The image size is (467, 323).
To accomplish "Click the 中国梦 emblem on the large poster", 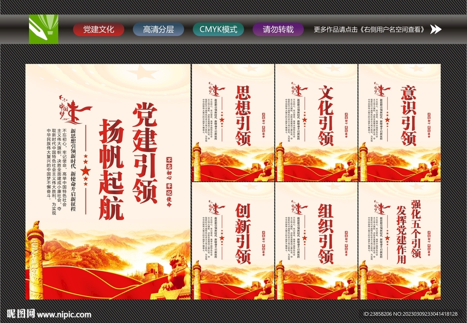I will 75,110.
